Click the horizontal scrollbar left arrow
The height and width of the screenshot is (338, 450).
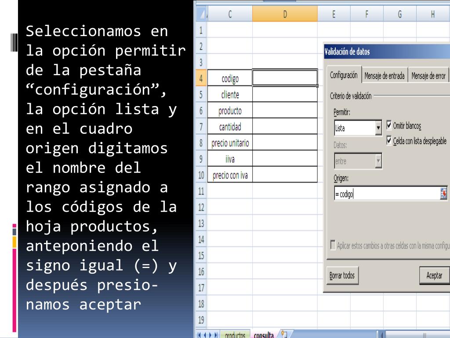[381, 335]
